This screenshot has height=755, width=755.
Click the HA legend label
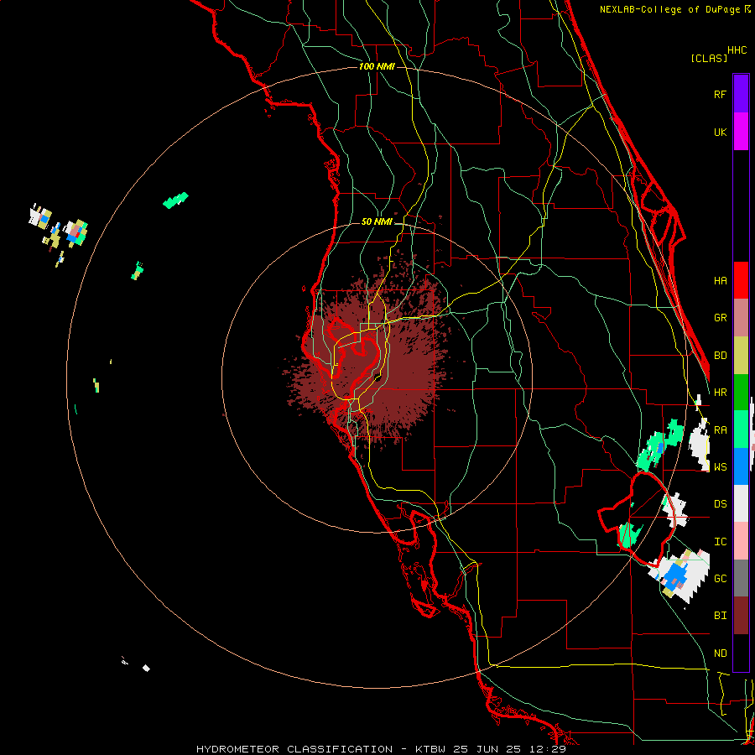(x=720, y=280)
